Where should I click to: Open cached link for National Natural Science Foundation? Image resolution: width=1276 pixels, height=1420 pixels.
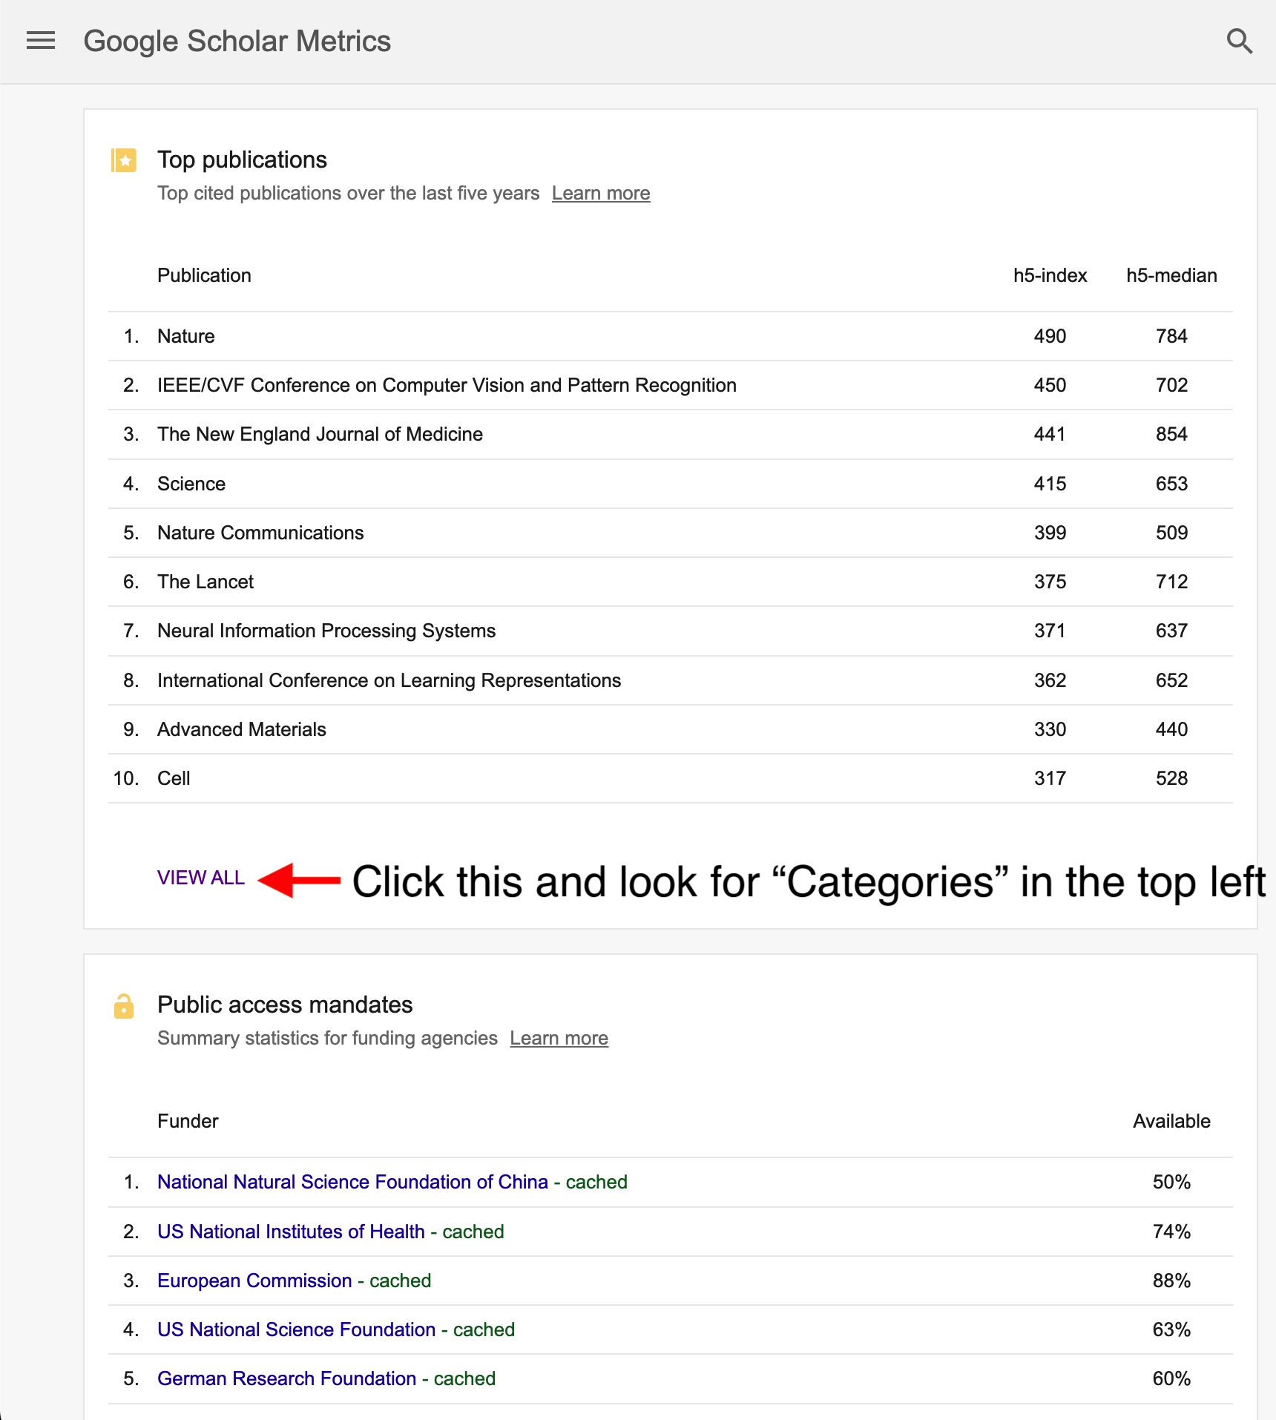coord(596,1182)
